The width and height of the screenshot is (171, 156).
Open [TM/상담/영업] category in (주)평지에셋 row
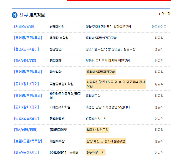coord(26,130)
